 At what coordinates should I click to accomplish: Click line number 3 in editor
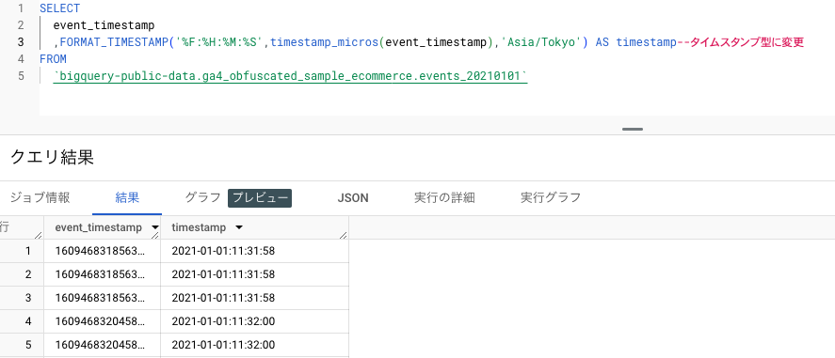point(21,42)
